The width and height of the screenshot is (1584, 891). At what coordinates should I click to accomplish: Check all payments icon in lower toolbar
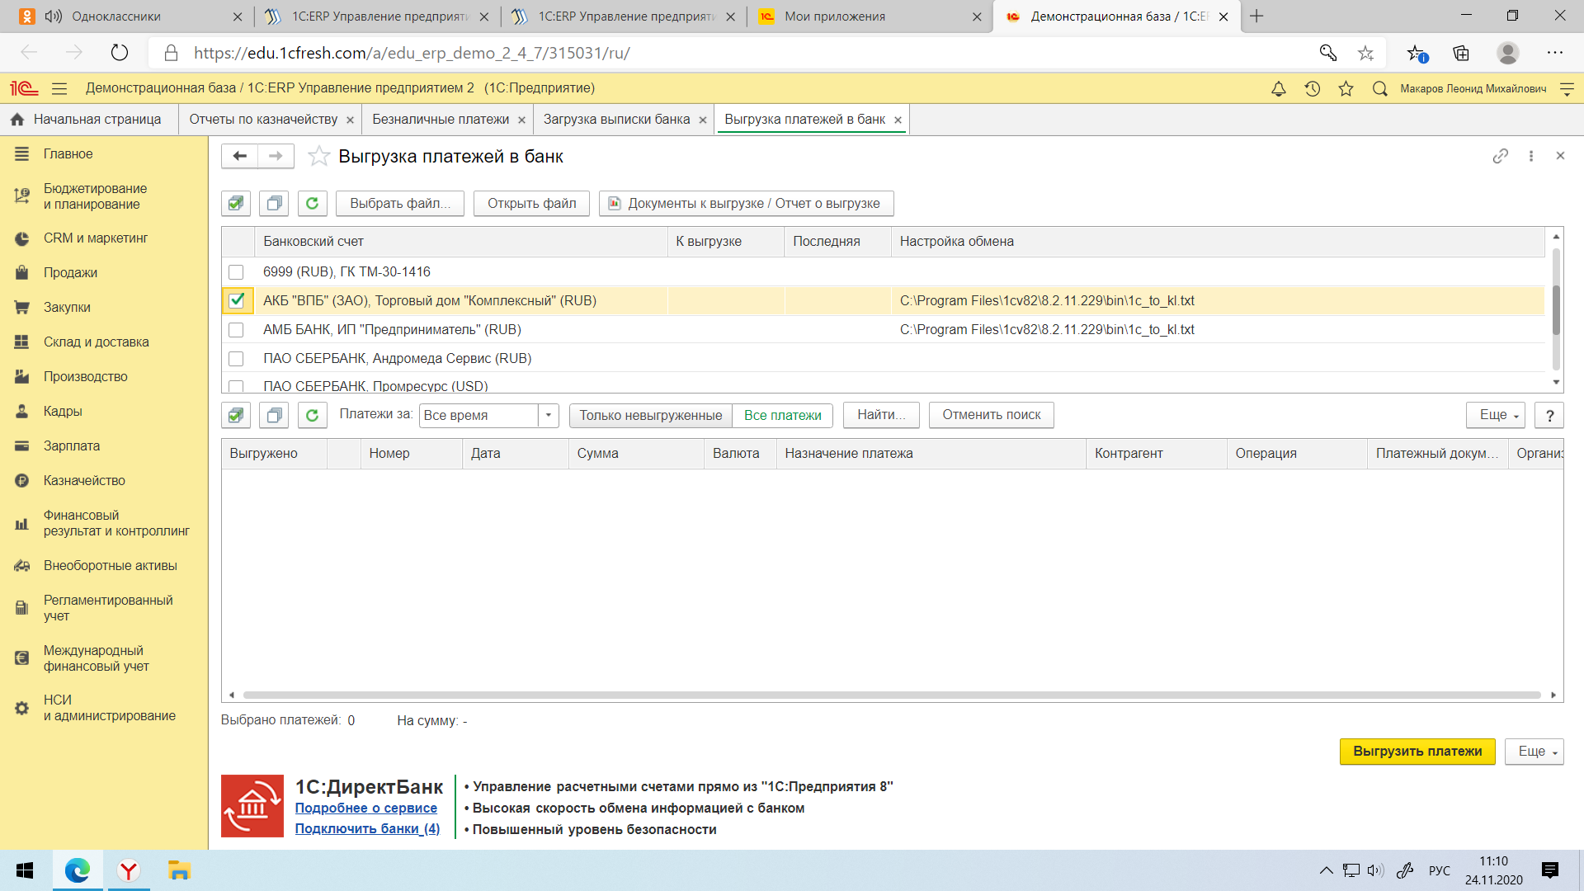coord(236,415)
